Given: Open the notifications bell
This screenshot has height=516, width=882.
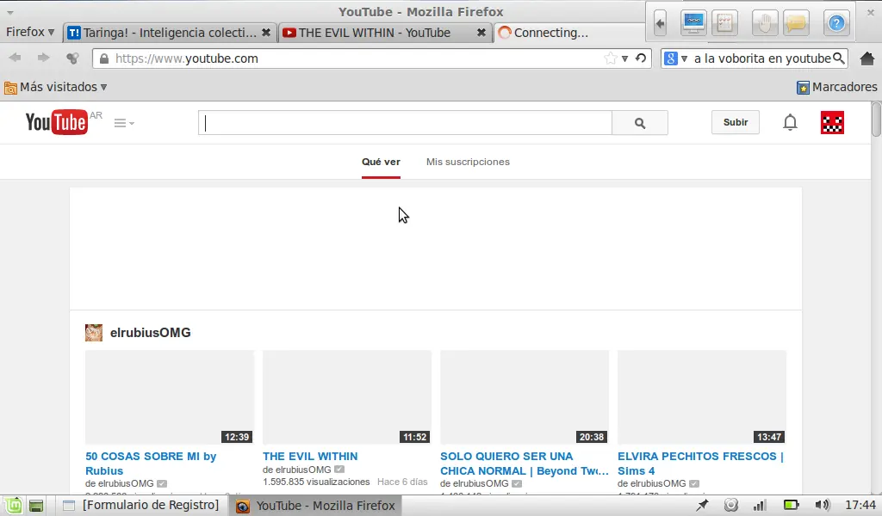Looking at the screenshot, I should pos(790,122).
